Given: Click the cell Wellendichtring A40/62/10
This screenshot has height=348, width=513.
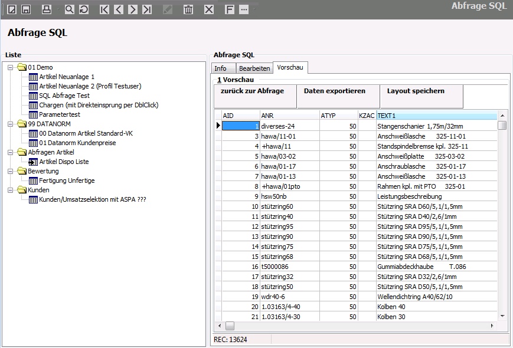Looking at the screenshot, I should pos(437,297).
